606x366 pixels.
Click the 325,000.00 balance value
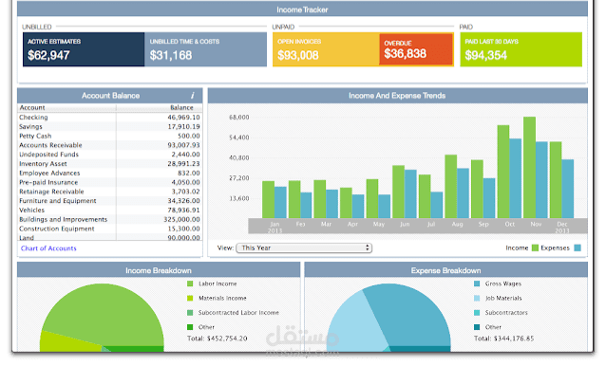[x=181, y=219]
